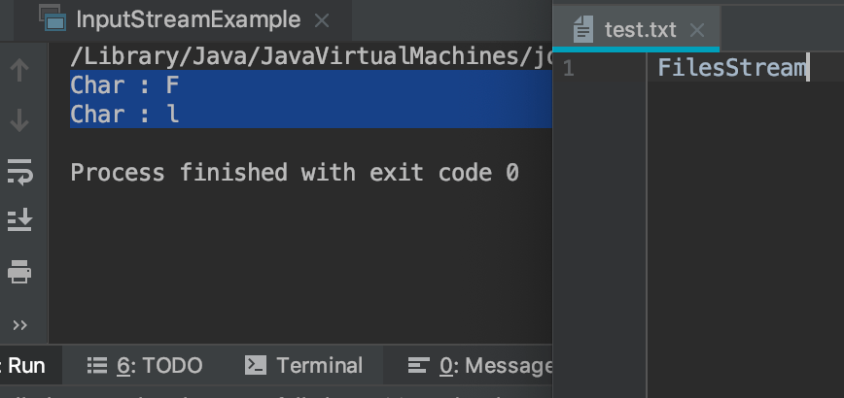
Task: Expand hidden run toolbar actions chevron
Action: pyautogui.click(x=19, y=325)
